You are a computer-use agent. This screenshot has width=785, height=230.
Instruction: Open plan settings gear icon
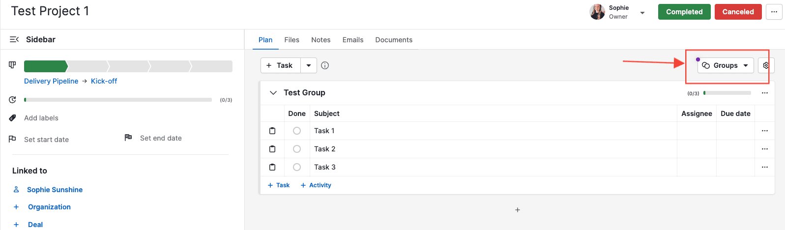[766, 65]
